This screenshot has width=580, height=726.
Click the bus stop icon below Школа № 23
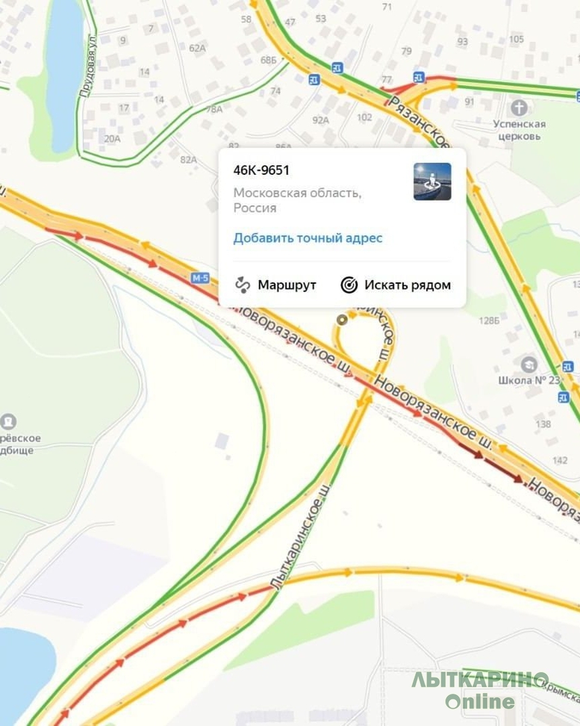(x=563, y=397)
